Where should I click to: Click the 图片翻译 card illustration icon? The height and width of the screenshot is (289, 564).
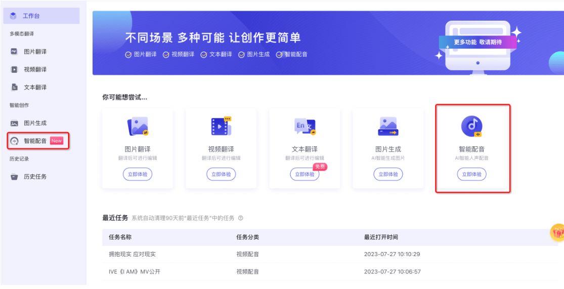(x=138, y=126)
